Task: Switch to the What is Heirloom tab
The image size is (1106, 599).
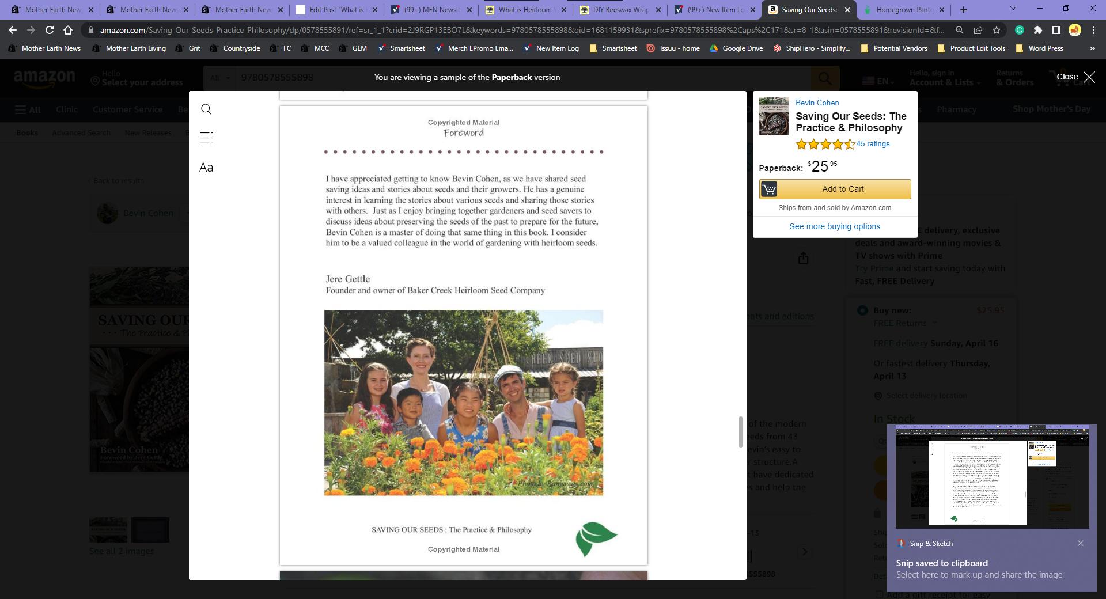Action: coord(526,9)
